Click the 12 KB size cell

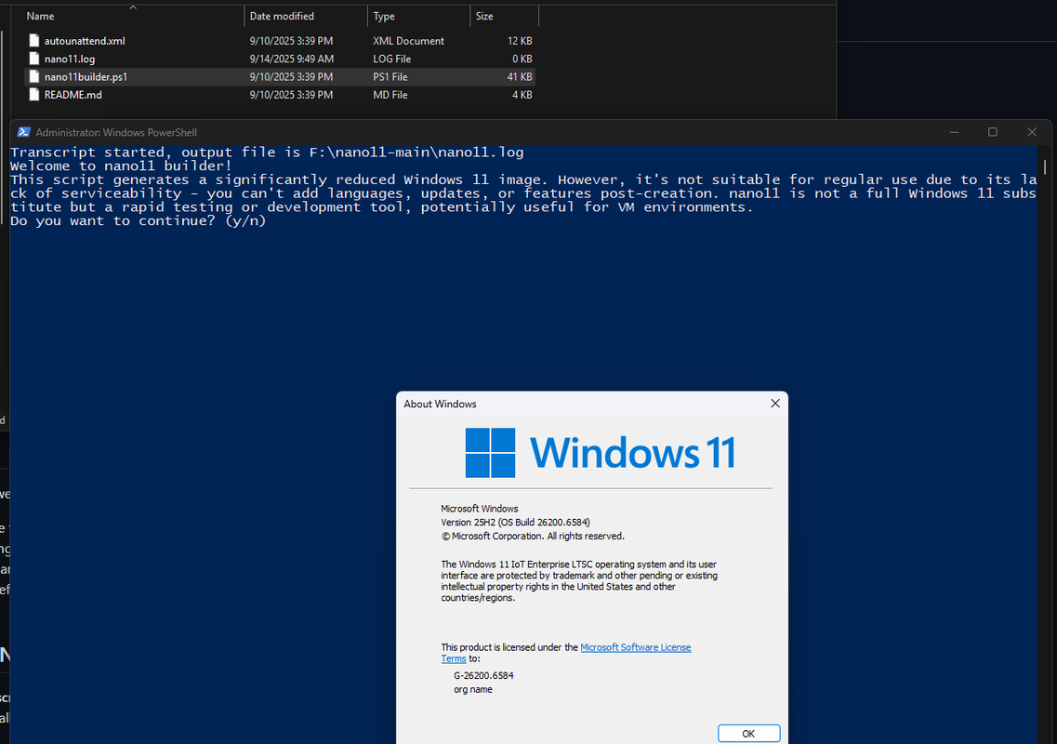point(520,41)
